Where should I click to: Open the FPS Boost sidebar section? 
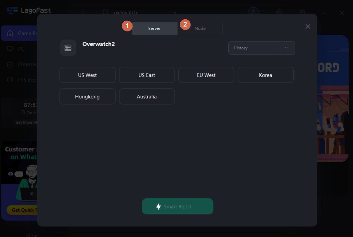click(19, 80)
